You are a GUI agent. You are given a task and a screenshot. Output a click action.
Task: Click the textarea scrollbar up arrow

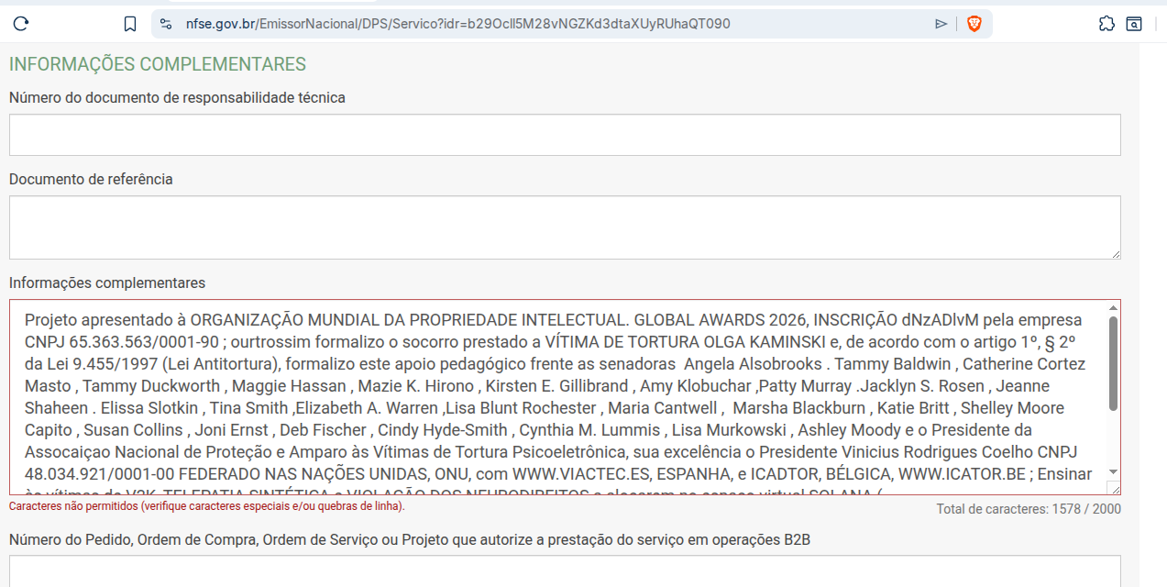(x=1113, y=308)
